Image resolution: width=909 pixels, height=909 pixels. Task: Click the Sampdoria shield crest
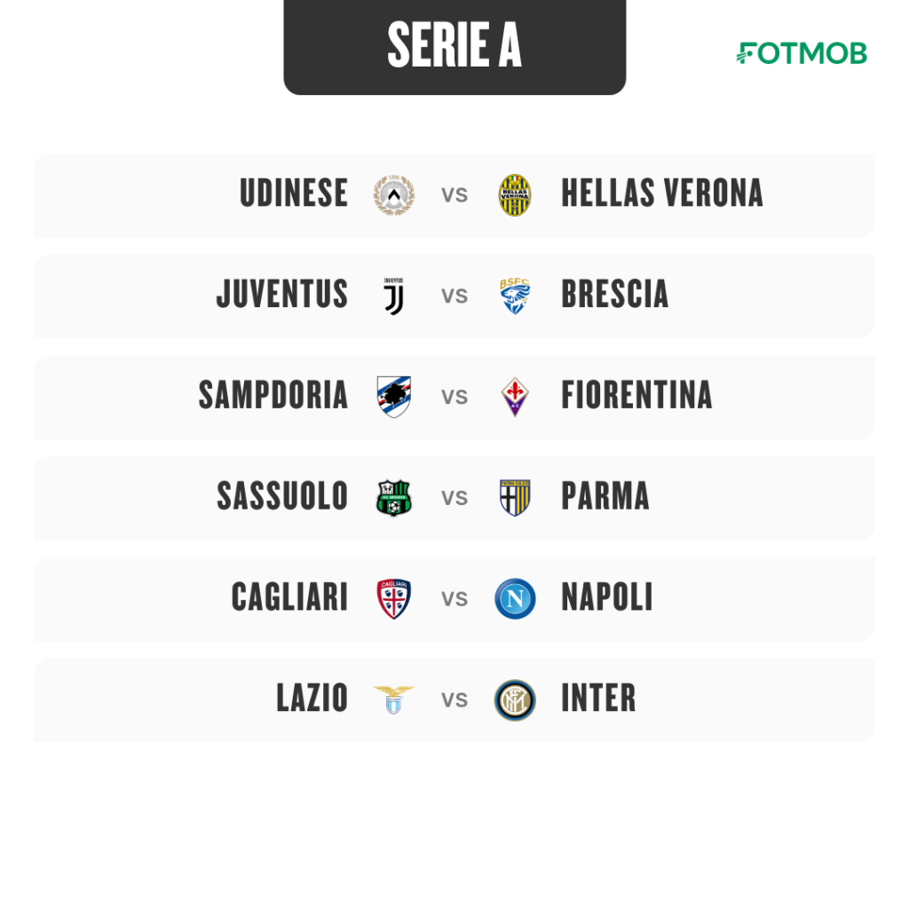(394, 397)
